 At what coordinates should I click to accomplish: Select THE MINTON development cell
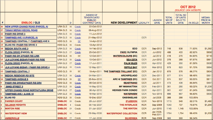click(130, 109)
